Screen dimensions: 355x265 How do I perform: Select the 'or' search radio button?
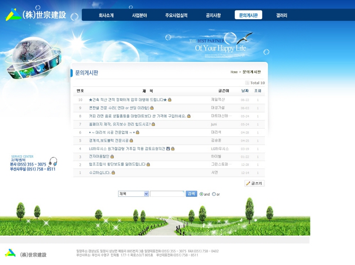[214, 194]
